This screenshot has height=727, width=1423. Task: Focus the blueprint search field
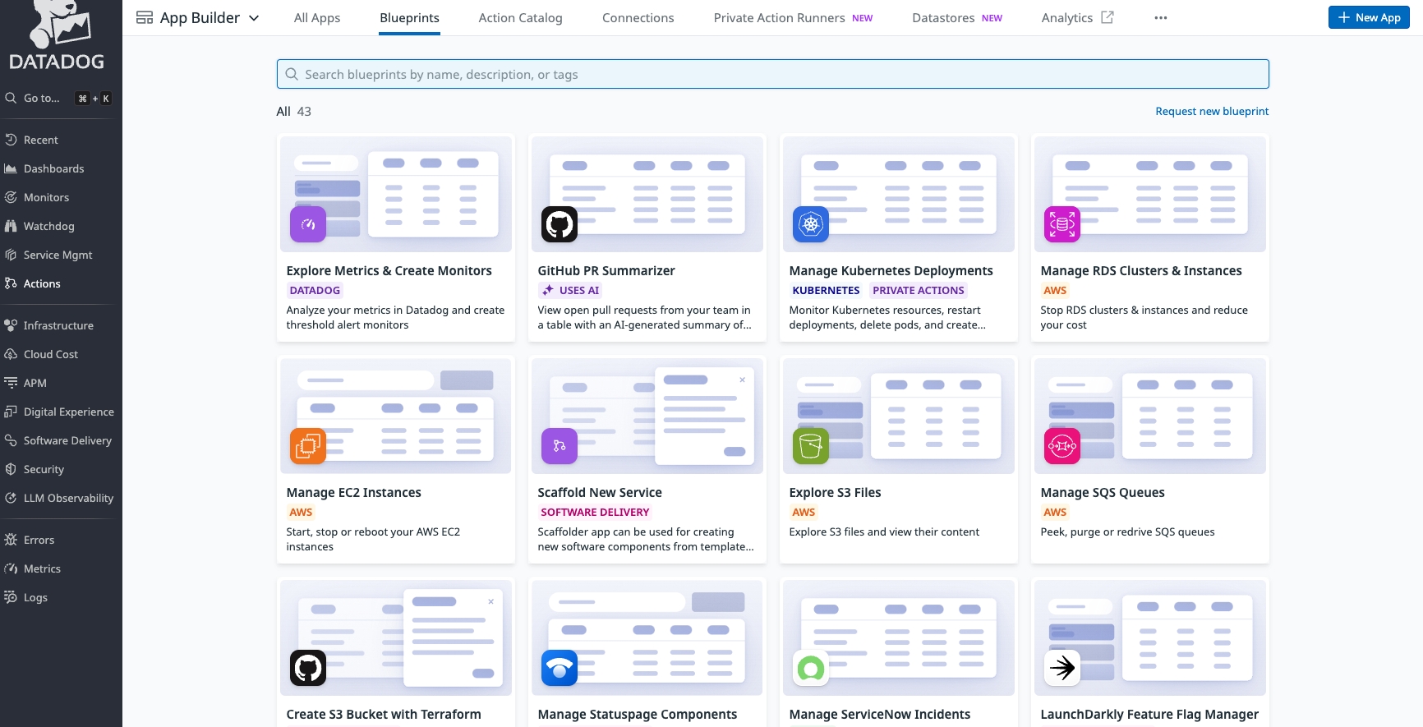(x=772, y=74)
